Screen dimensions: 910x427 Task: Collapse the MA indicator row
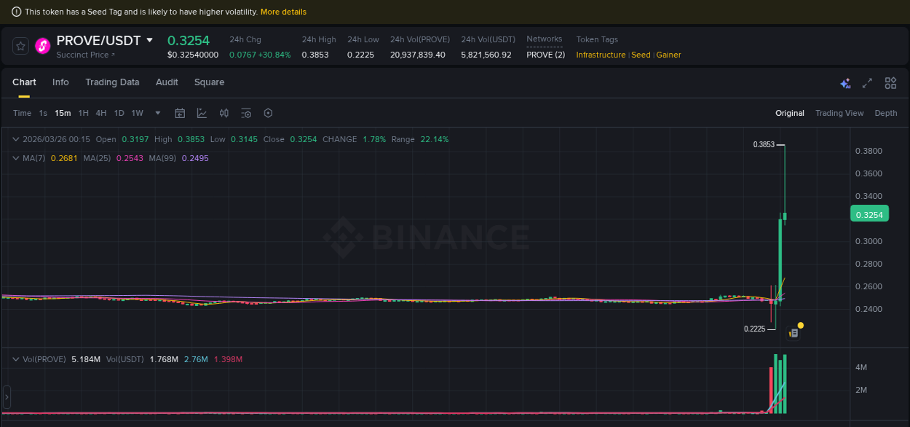pos(16,158)
